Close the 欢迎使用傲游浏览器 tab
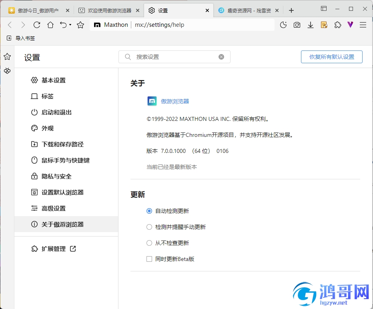Image resolution: width=373 pixels, height=309 pixels. [138, 10]
